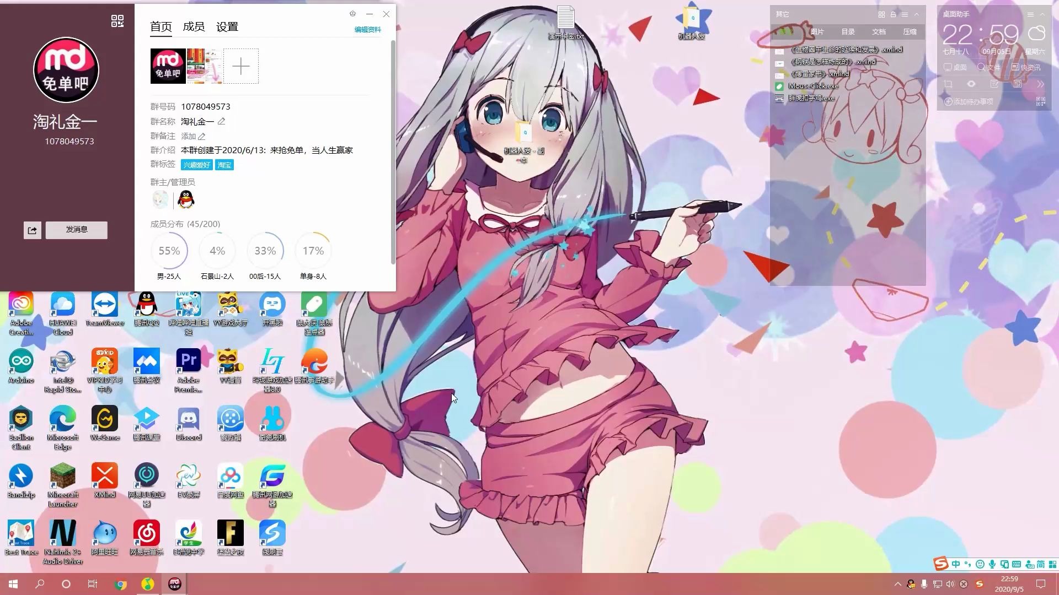Open the penguin admin avatar
Screen dimensions: 1059x595
tap(186, 199)
